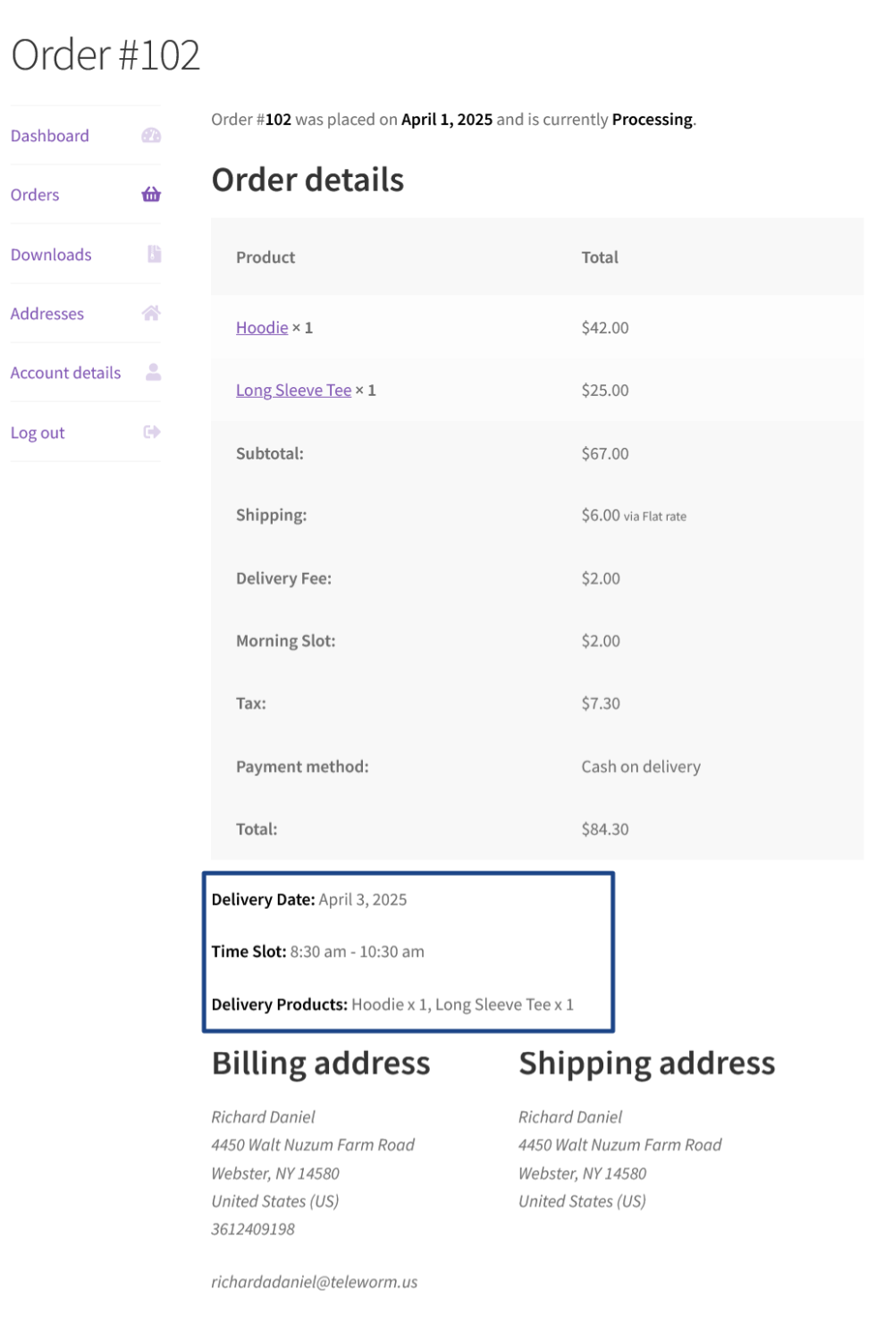The image size is (876, 1321).
Task: Click the Order #102 page title
Action: tap(105, 55)
